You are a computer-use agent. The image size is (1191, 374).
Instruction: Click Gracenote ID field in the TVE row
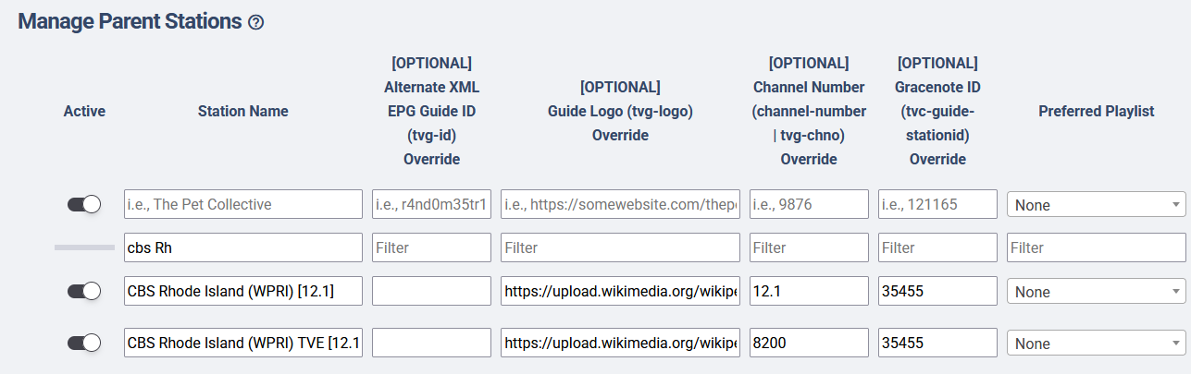937,344
